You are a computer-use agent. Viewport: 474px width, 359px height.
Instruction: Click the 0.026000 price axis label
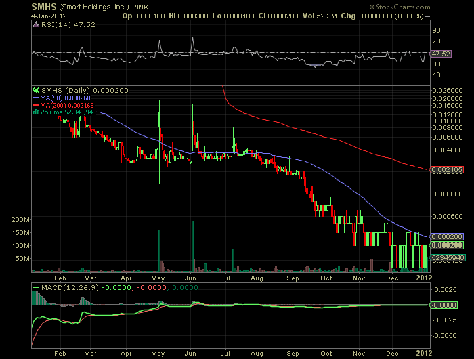point(448,91)
